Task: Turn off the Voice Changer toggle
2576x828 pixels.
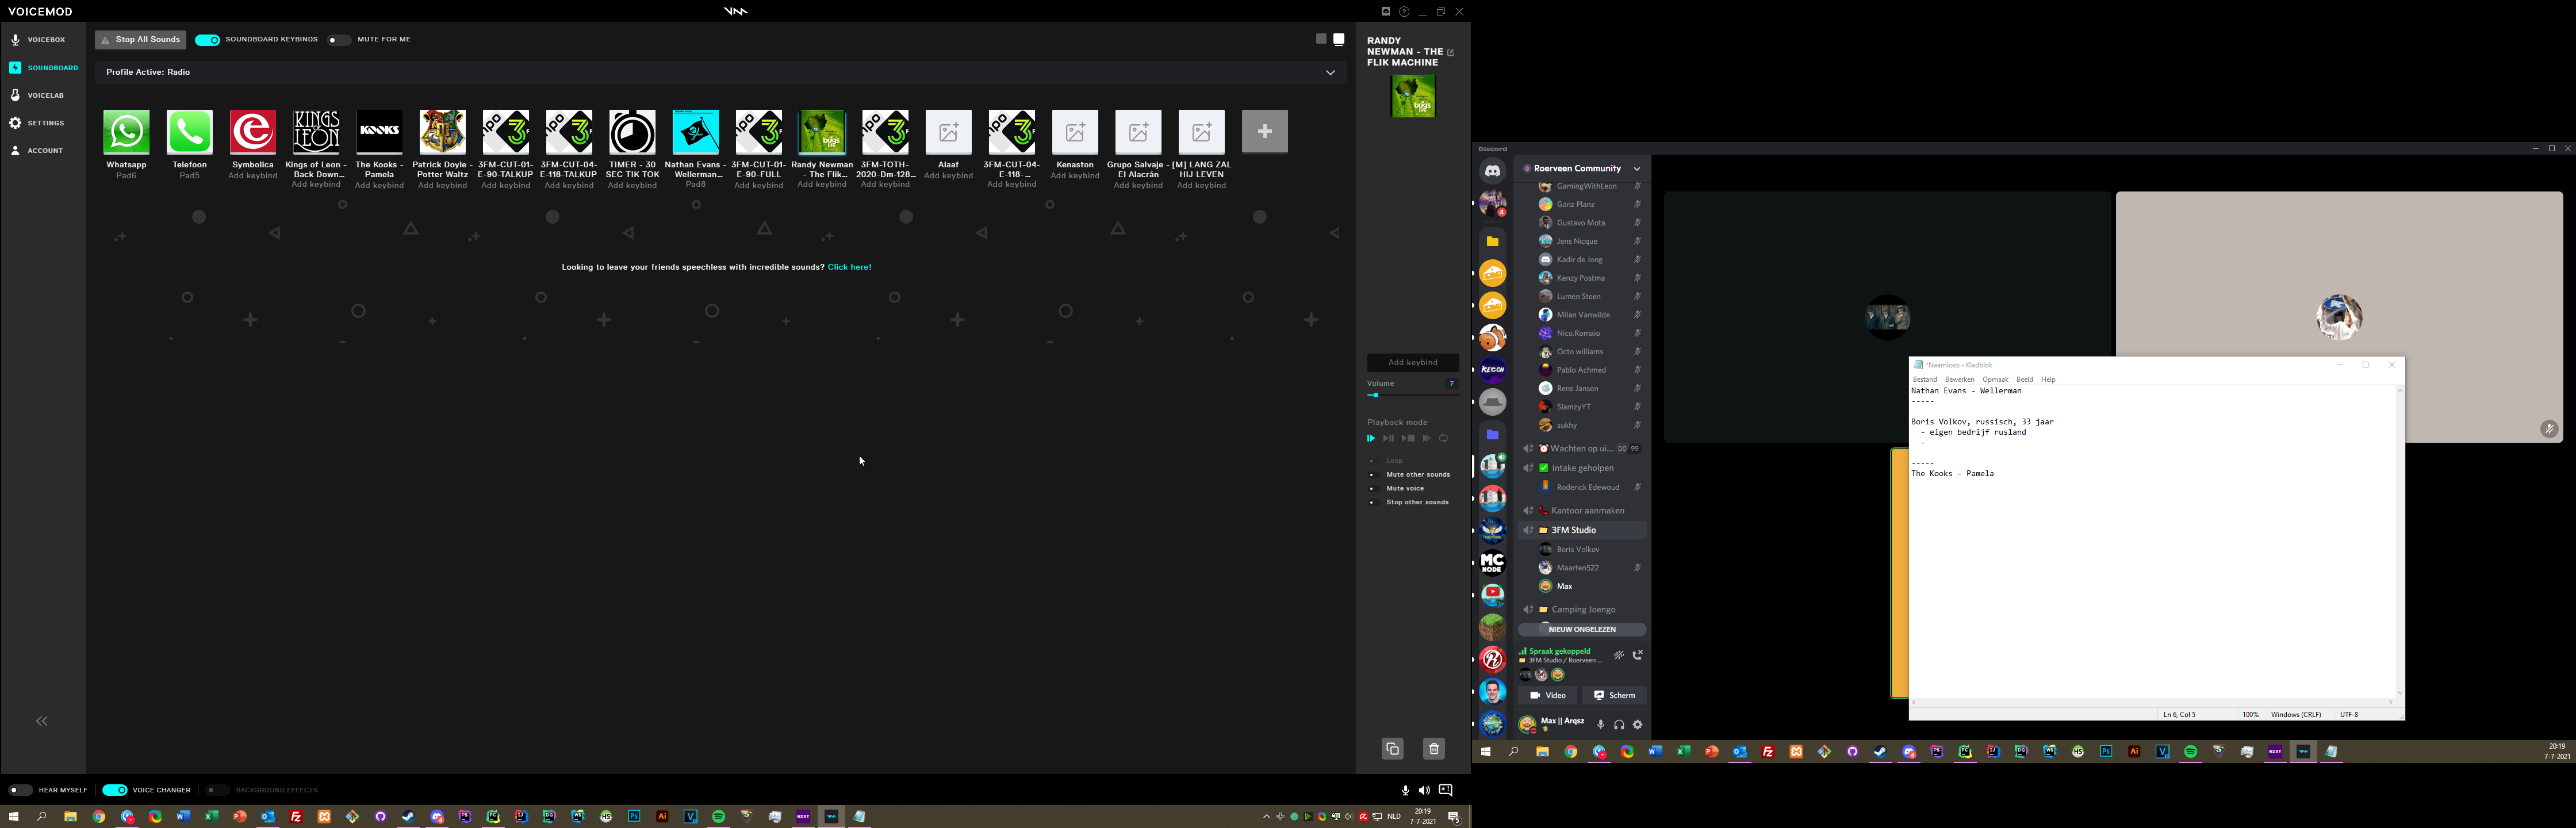Action: point(115,790)
